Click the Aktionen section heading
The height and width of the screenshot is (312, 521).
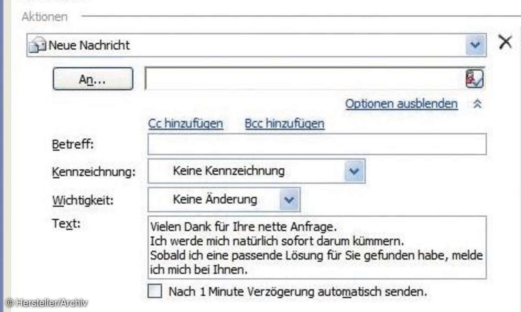pos(45,17)
